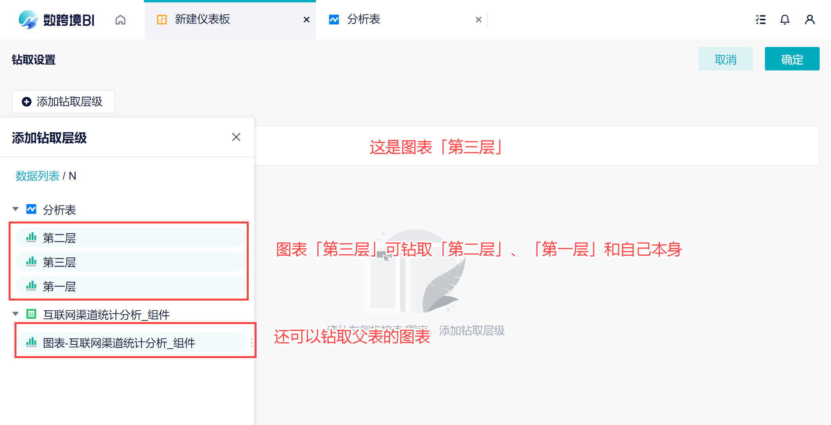Click the green table icon of 互联网渠道统计分析_组件
The height and width of the screenshot is (425, 831).
(x=31, y=314)
